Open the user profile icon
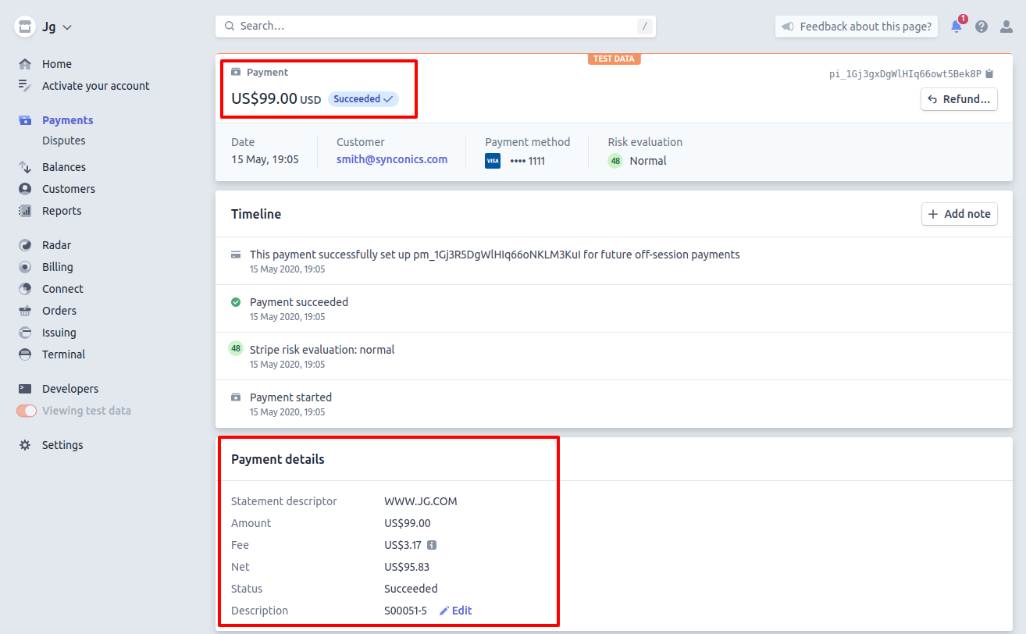 pos(1006,27)
